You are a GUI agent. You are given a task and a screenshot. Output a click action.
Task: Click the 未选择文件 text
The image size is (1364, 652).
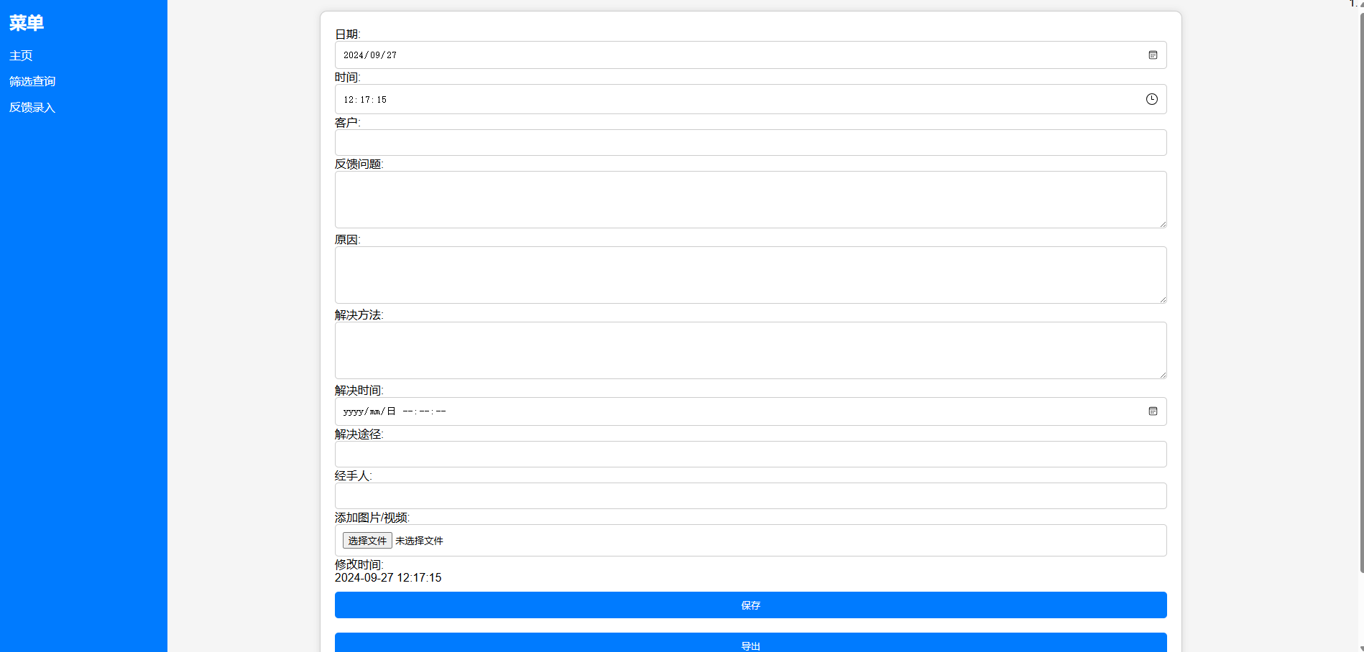pos(419,541)
